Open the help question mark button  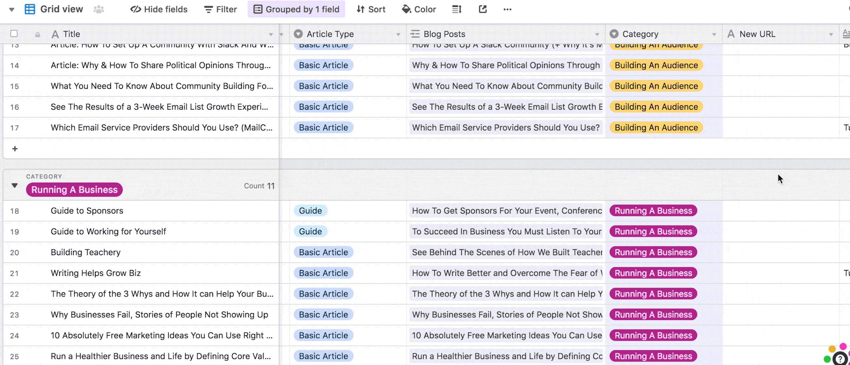click(840, 359)
